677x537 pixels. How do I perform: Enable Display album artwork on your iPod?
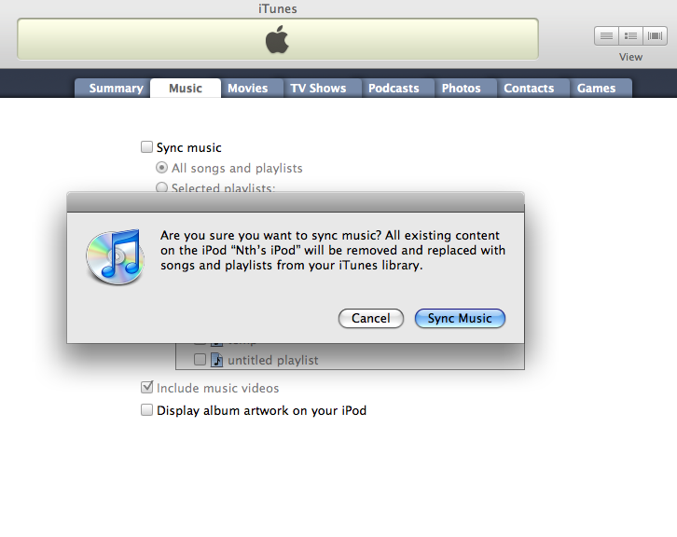(x=146, y=409)
